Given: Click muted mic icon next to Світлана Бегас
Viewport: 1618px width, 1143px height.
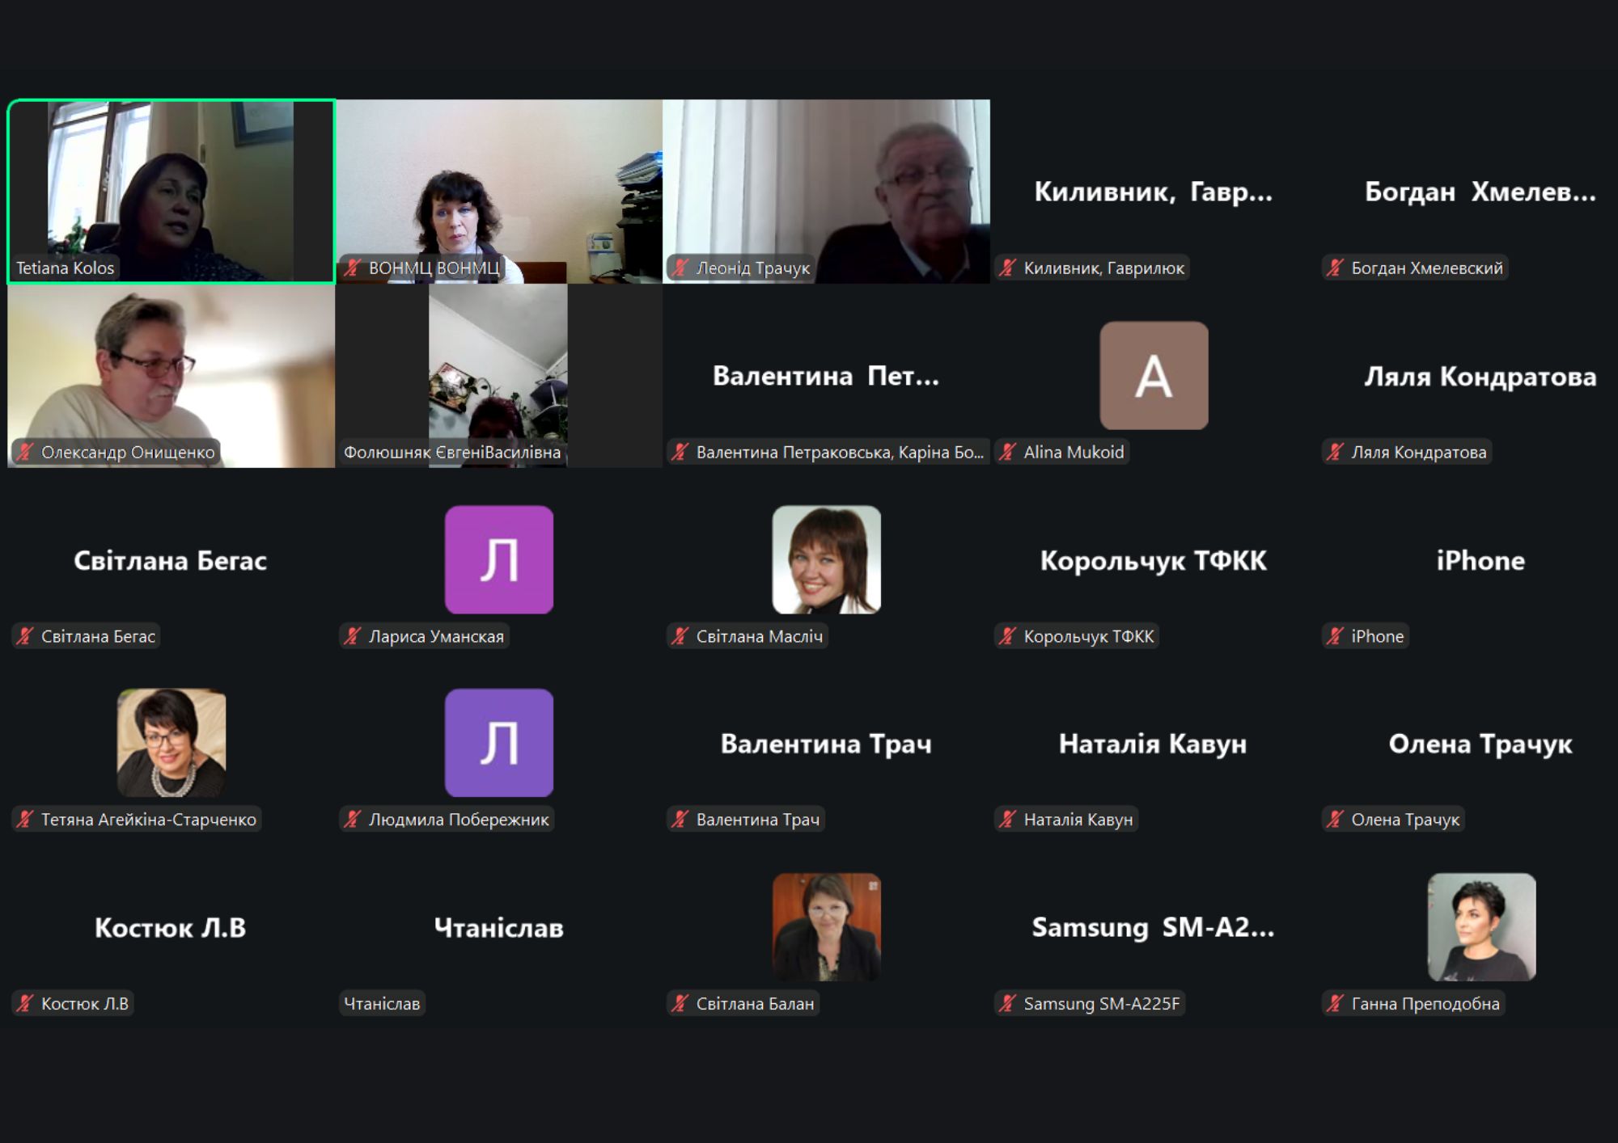Looking at the screenshot, I should pos(25,636).
